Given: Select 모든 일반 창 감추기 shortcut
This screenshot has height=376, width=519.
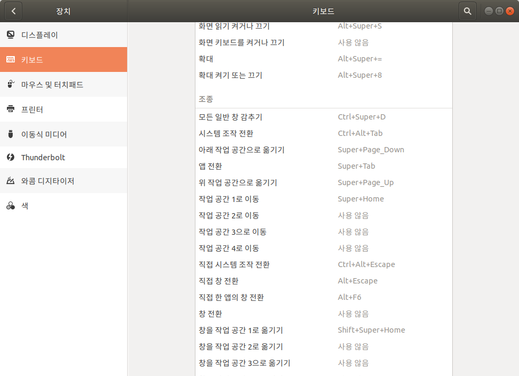Looking at the screenshot, I should pyautogui.click(x=324, y=117).
